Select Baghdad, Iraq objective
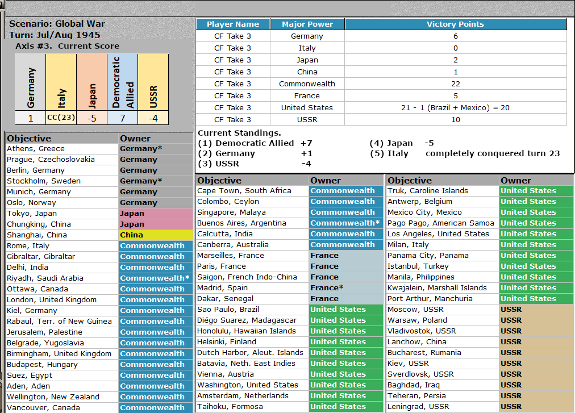Screen dimensions: 575x413 coord(443,385)
